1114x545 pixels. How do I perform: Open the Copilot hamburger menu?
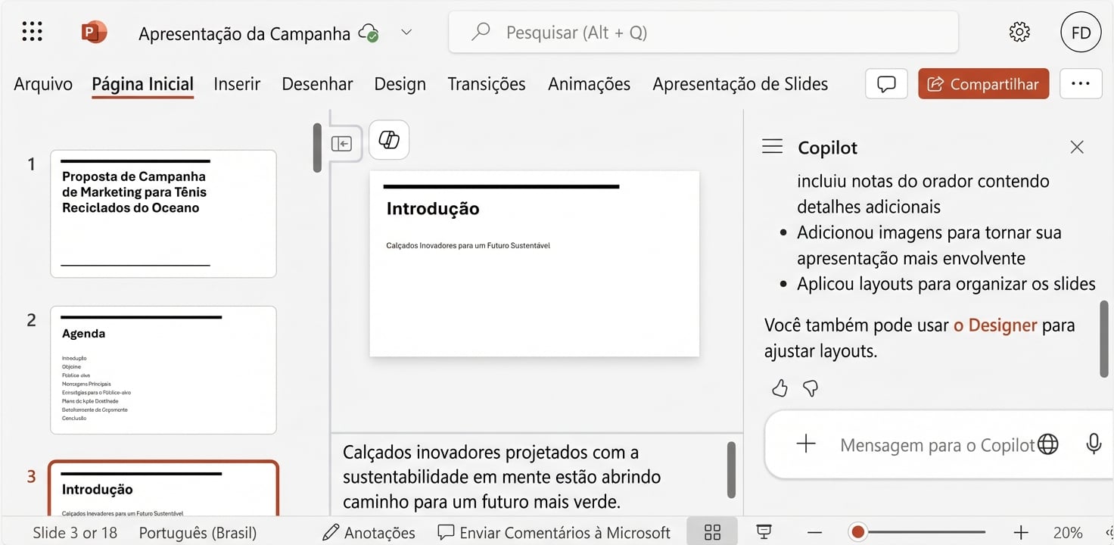click(x=772, y=146)
